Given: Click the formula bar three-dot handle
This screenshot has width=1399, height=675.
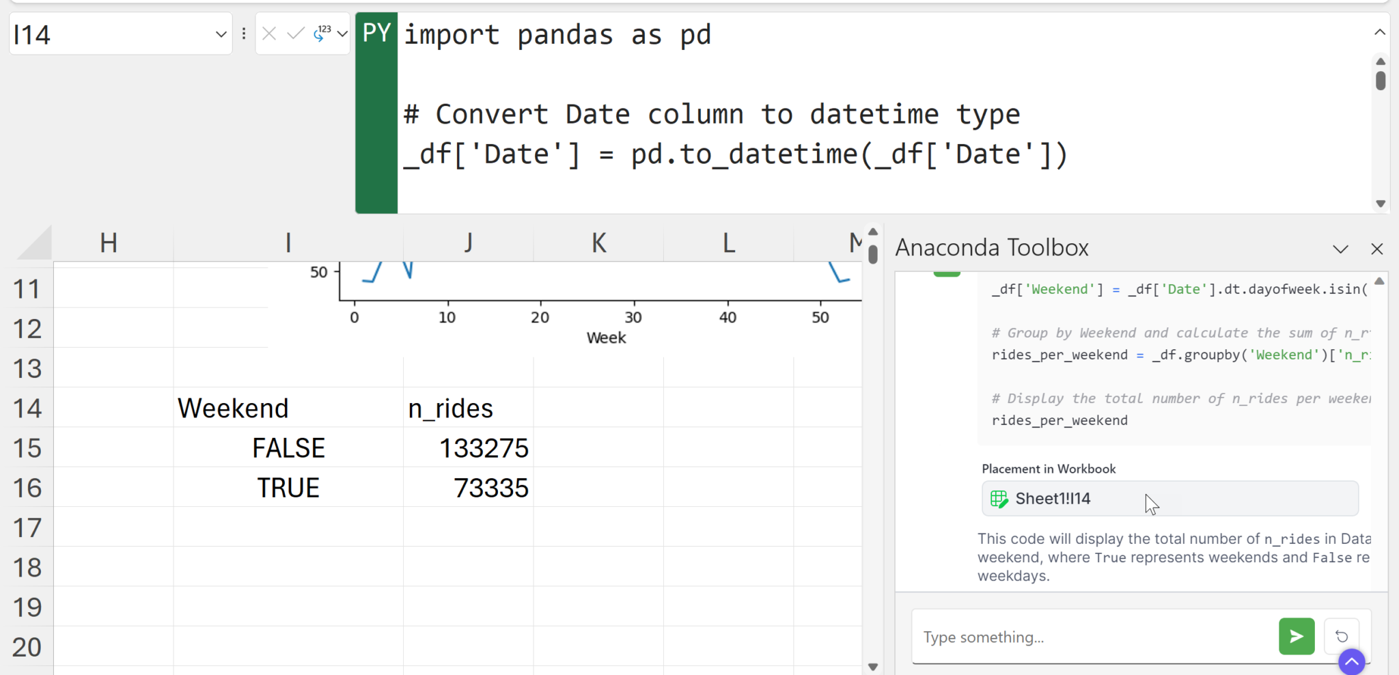Looking at the screenshot, I should 244,33.
